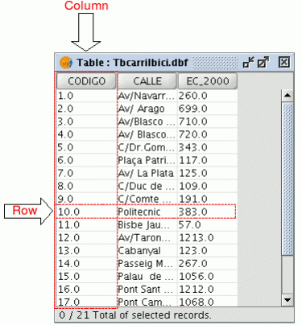
Task: Select the EC_2000 column header
Action: [208, 81]
